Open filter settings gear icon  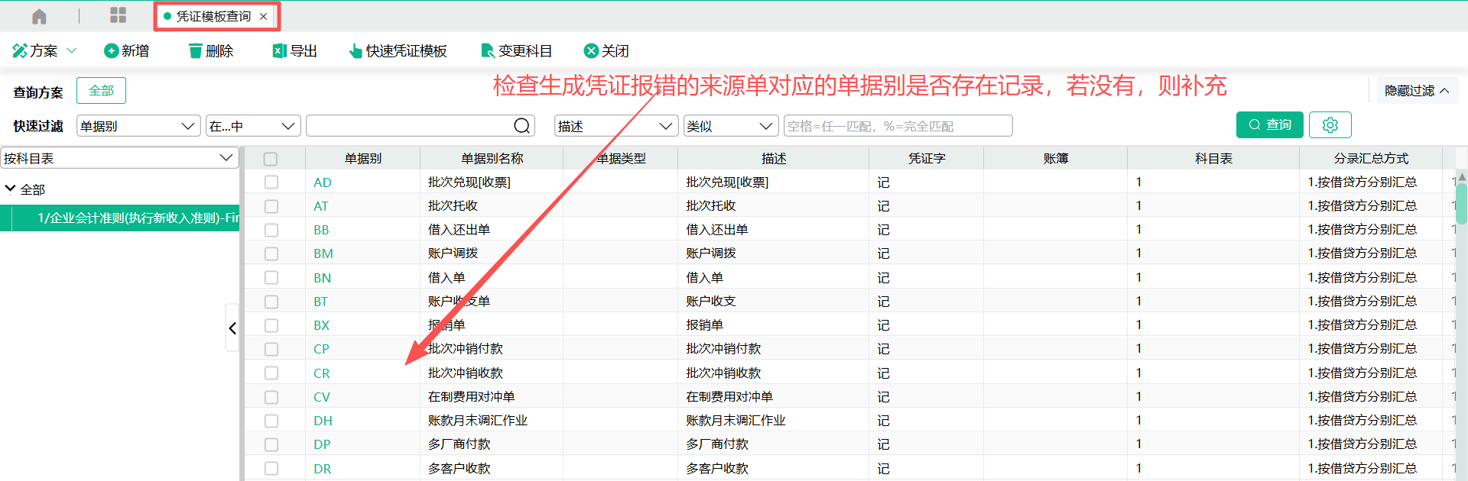1330,125
